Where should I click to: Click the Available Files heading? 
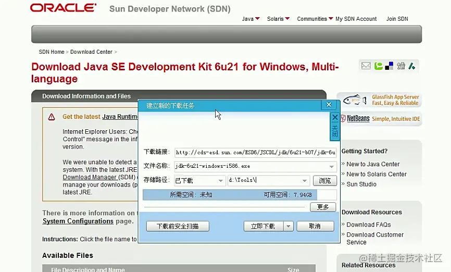pyautogui.click(x=68, y=255)
